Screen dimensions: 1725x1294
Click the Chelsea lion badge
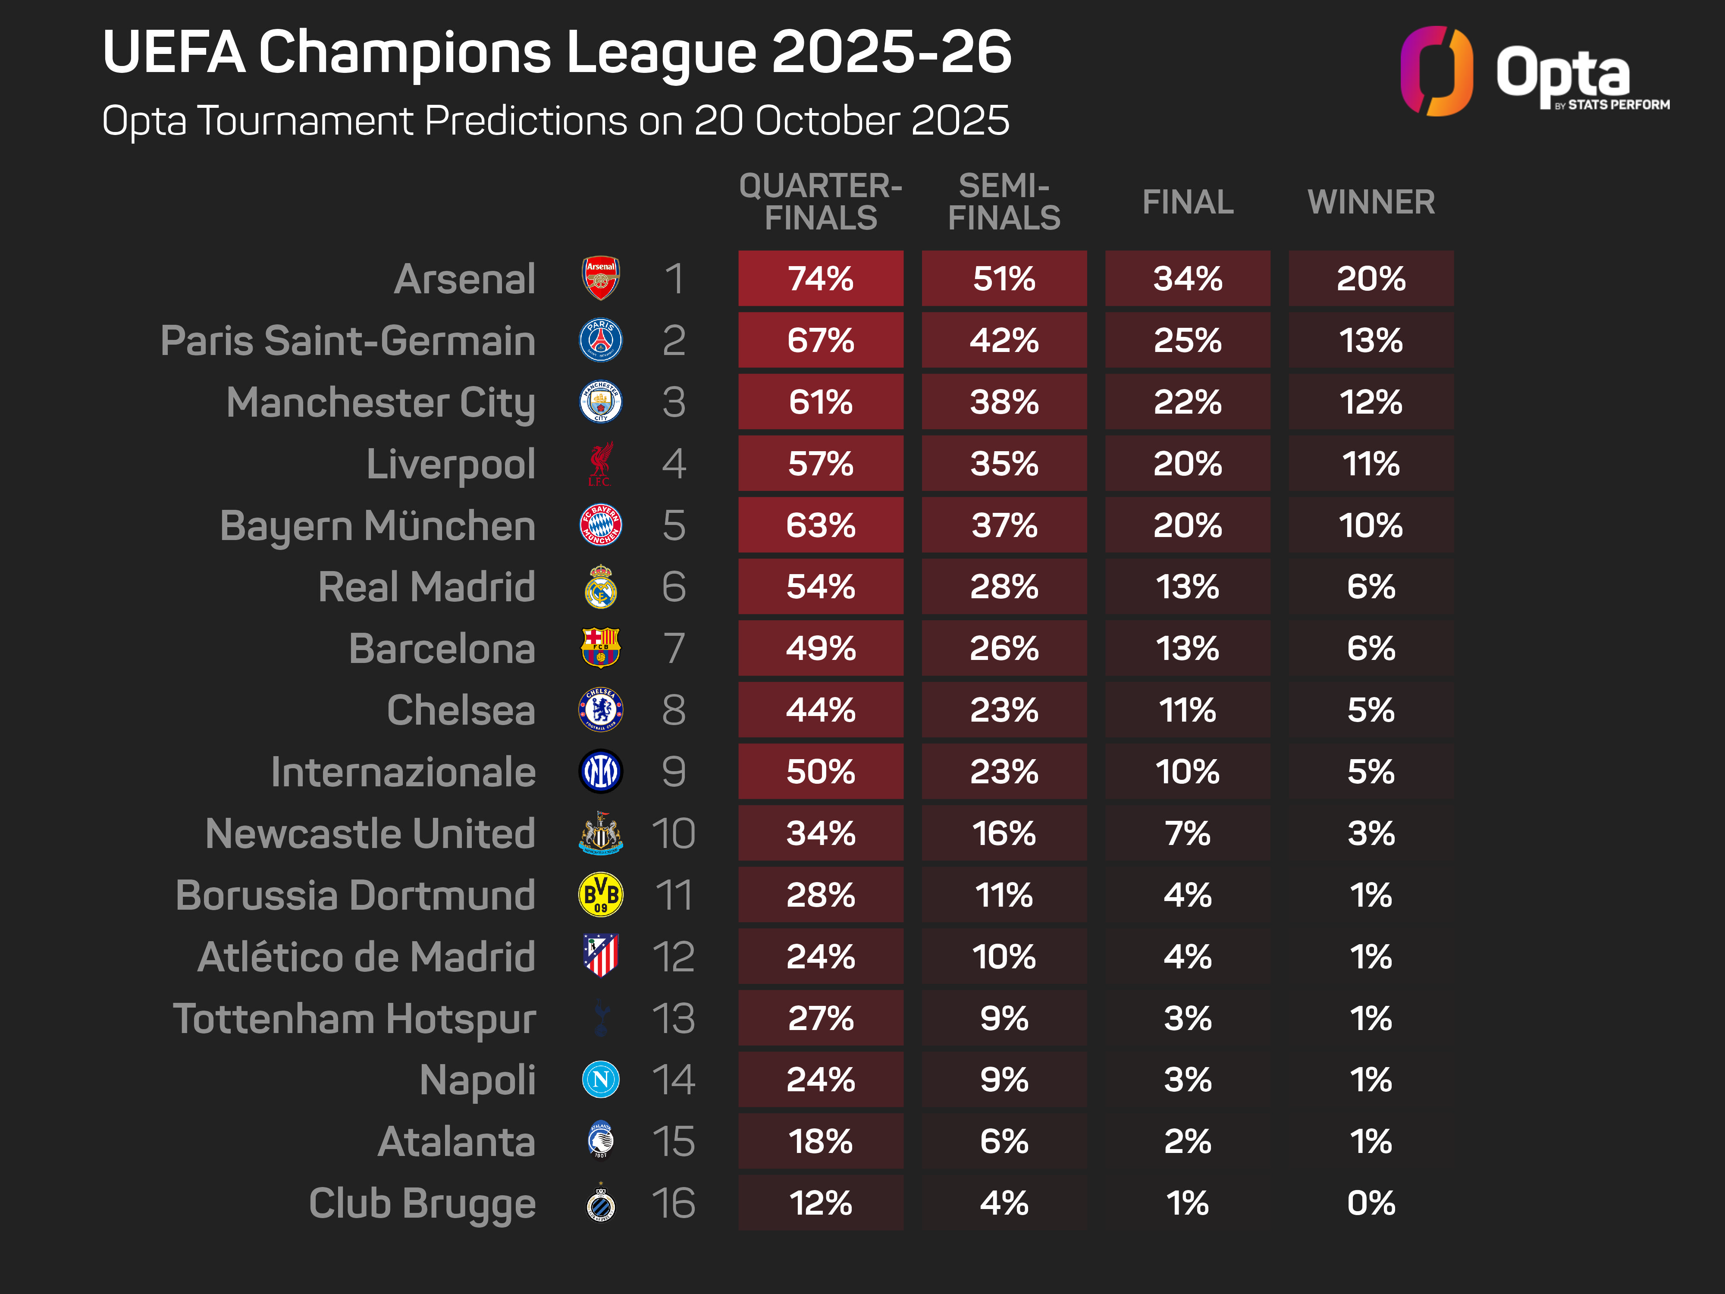600,710
